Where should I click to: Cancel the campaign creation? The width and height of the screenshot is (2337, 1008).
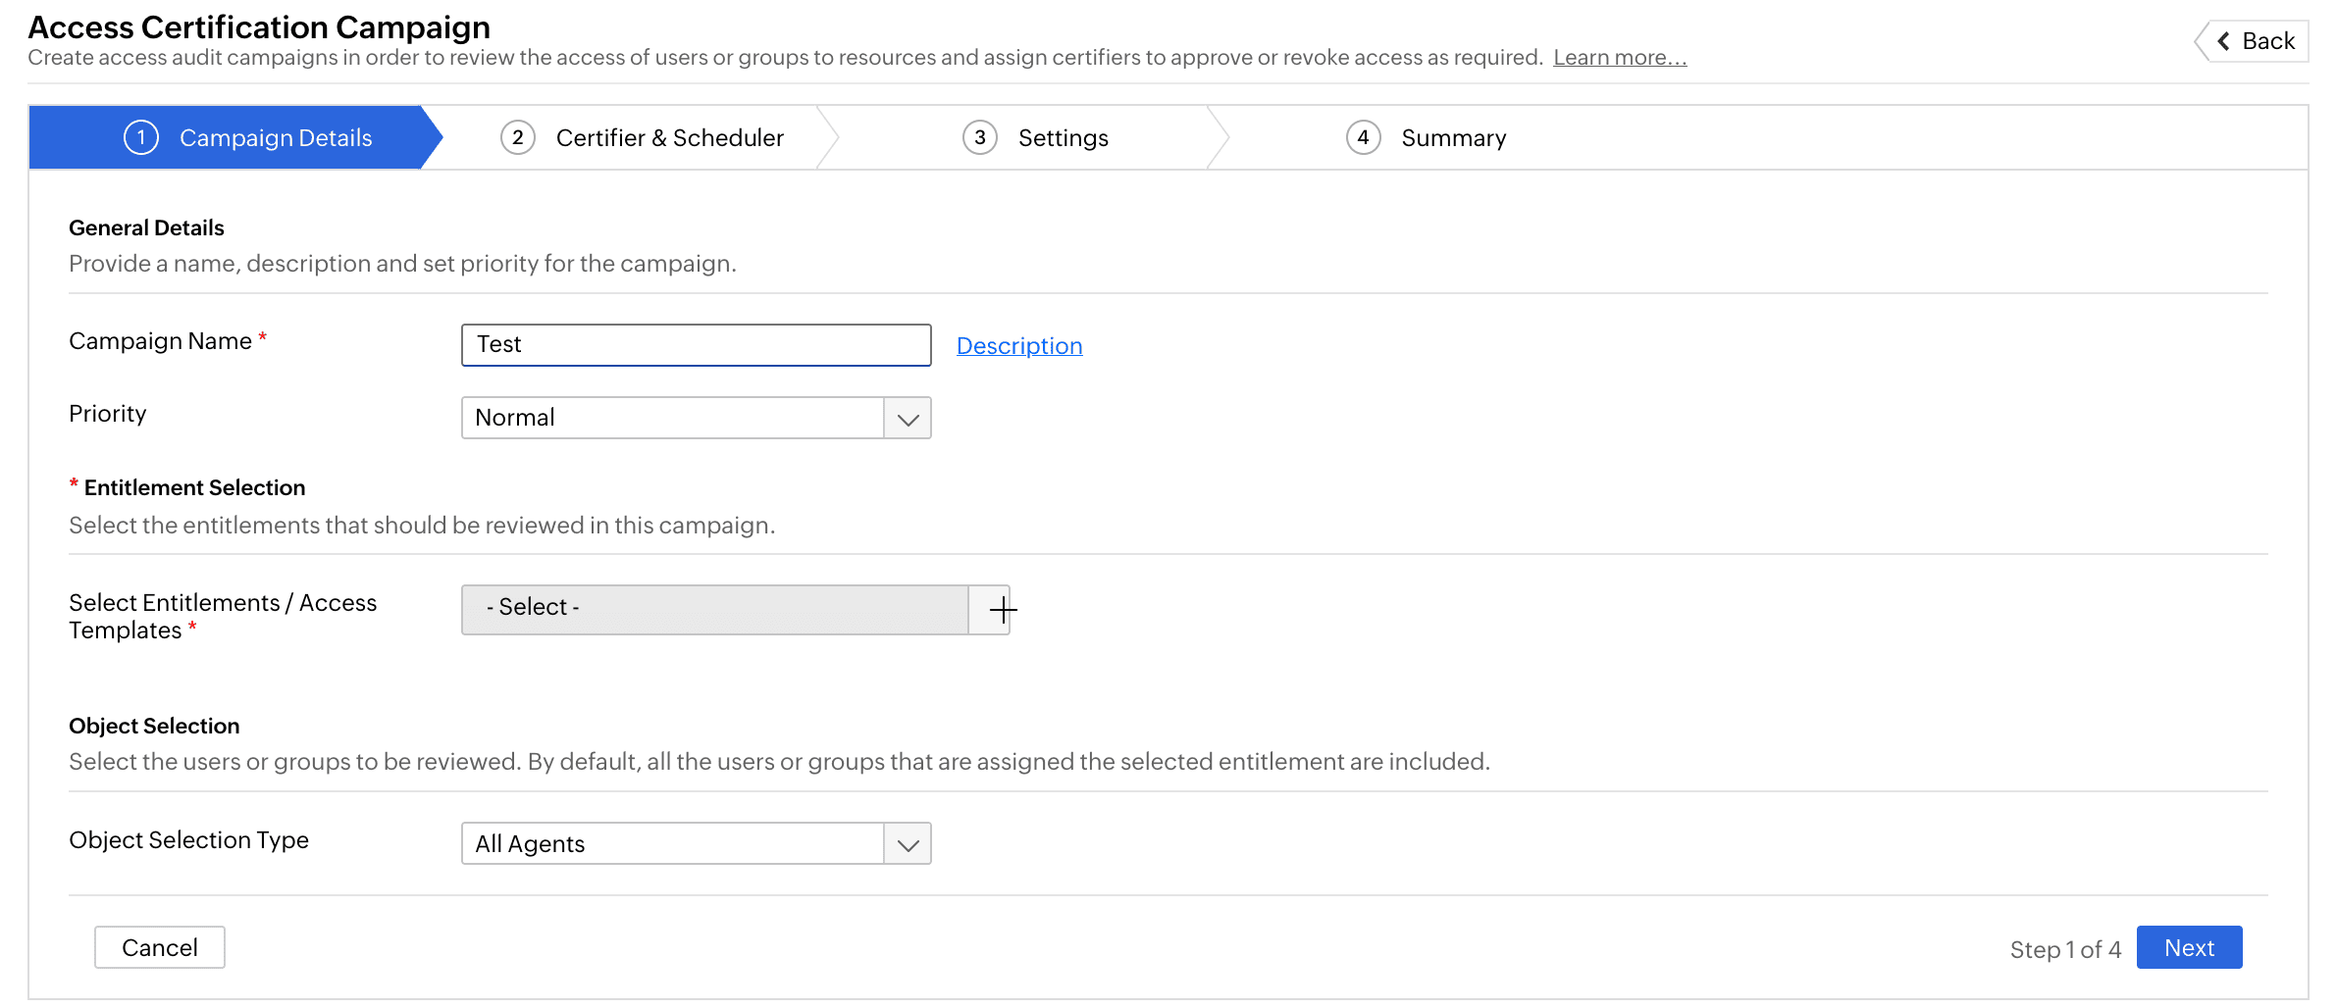click(160, 947)
